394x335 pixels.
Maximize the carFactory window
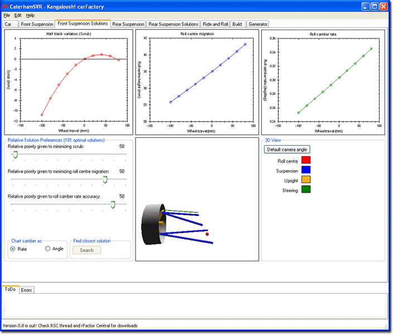click(x=374, y=7)
